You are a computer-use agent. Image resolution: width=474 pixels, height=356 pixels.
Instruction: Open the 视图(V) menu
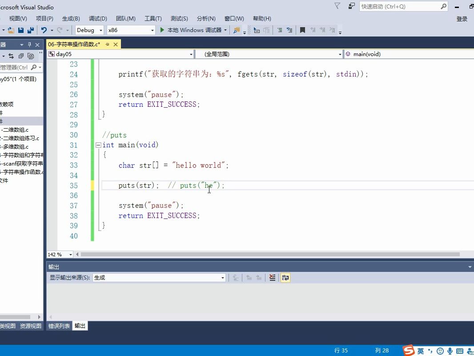pyautogui.click(x=18, y=18)
